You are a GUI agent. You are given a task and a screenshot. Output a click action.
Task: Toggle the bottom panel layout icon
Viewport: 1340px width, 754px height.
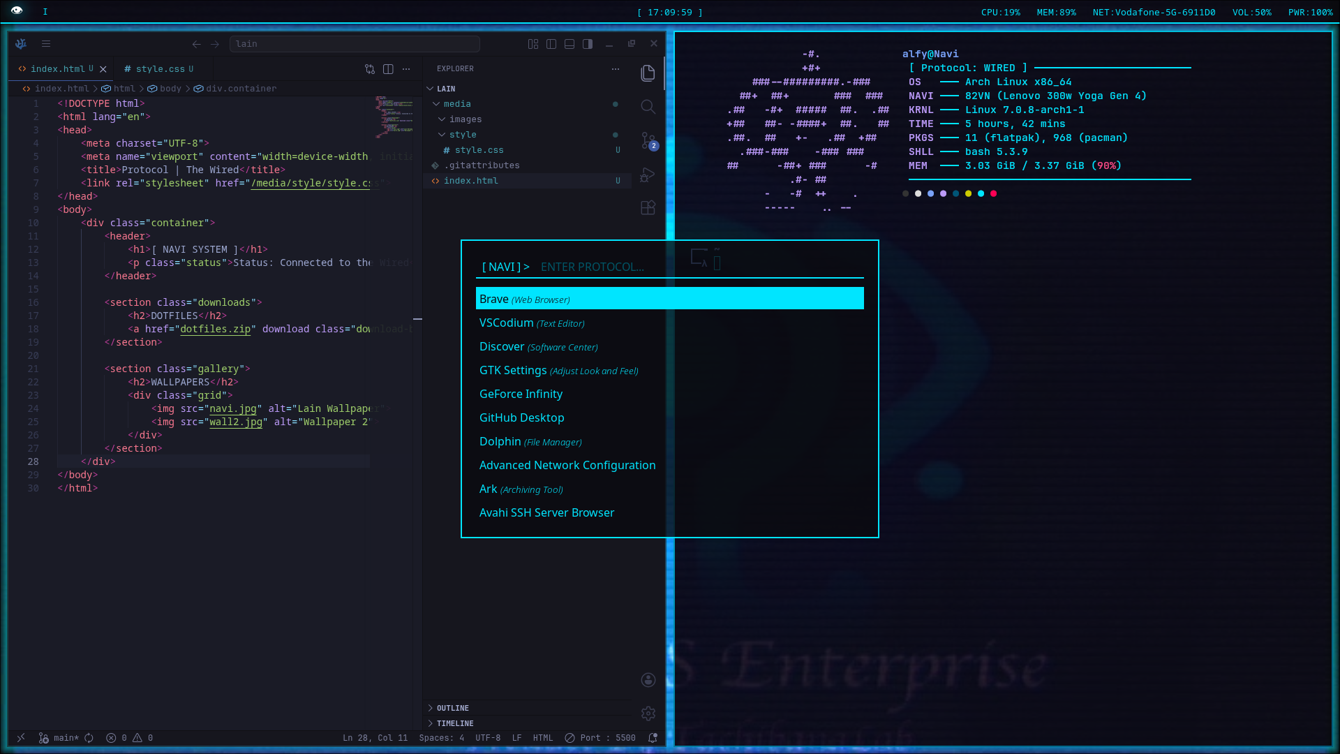[569, 44]
